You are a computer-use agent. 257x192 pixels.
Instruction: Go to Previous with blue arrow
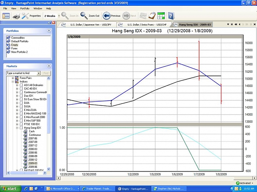pos(107,16)
